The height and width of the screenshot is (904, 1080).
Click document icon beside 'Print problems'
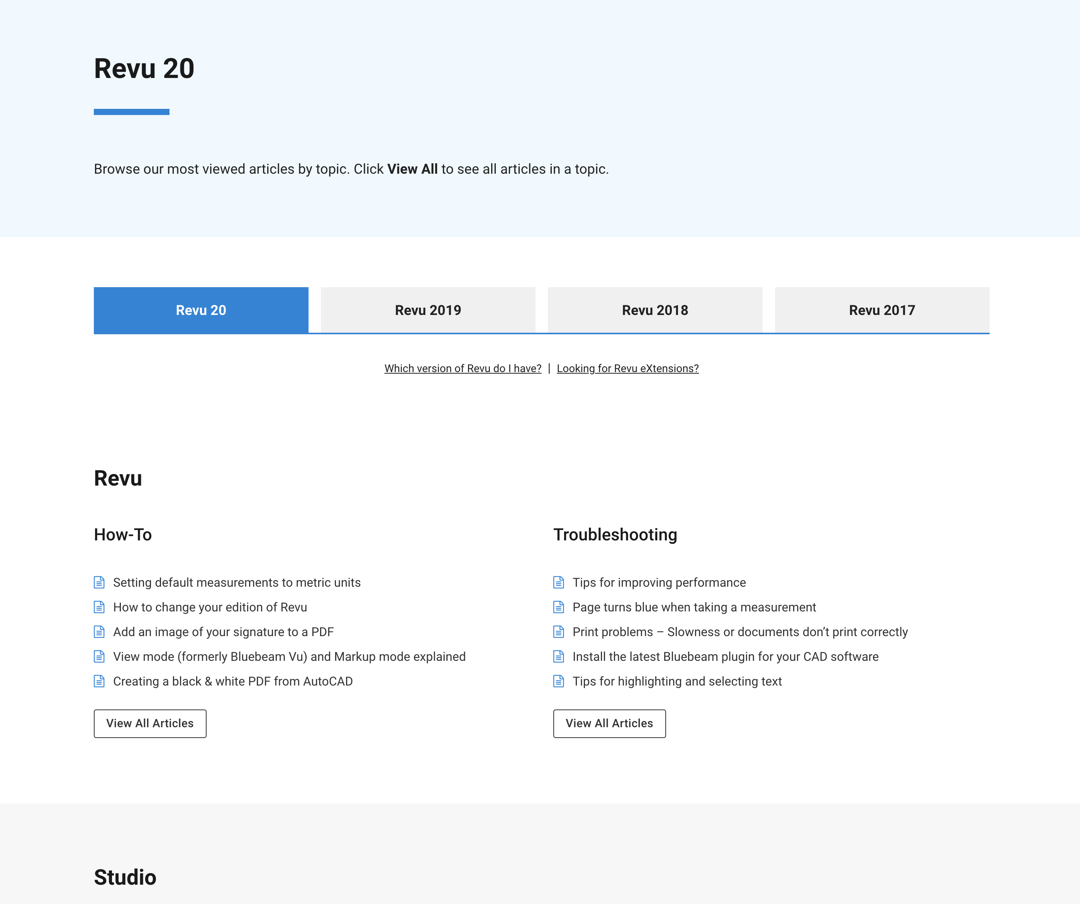(558, 631)
